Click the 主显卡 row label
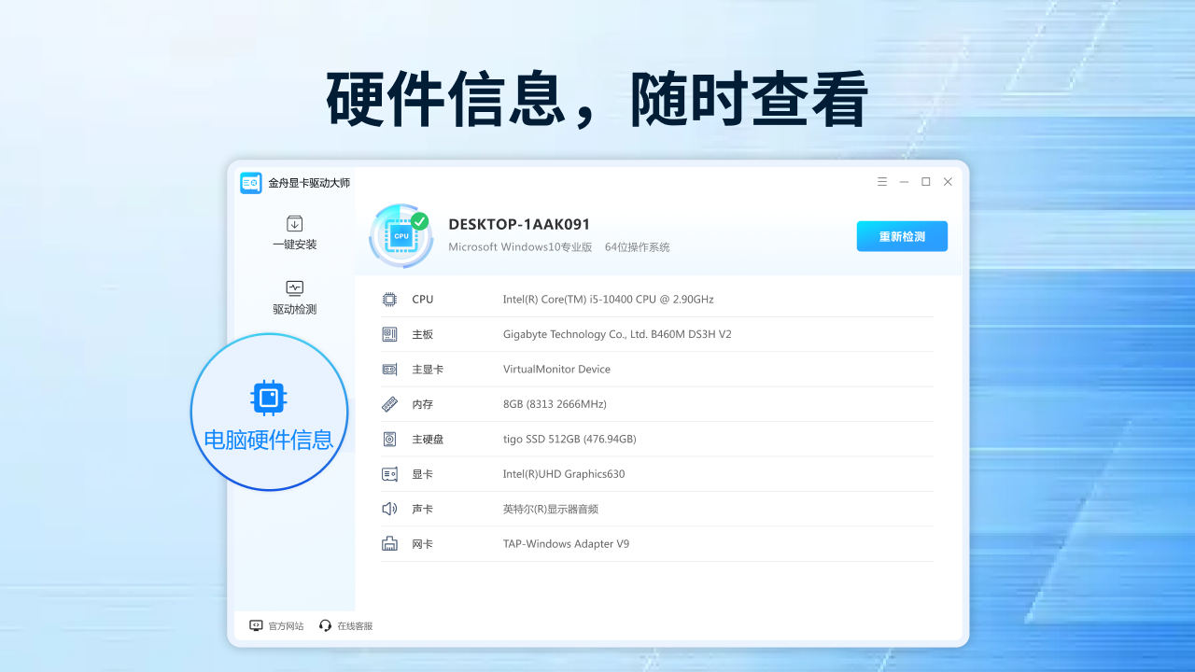The image size is (1195, 672). coord(428,370)
